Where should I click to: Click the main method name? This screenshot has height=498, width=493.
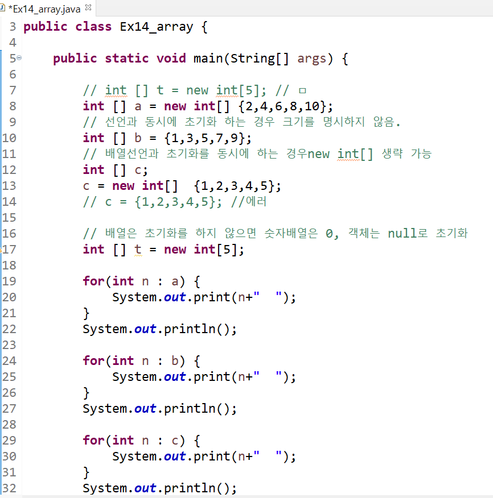208,59
